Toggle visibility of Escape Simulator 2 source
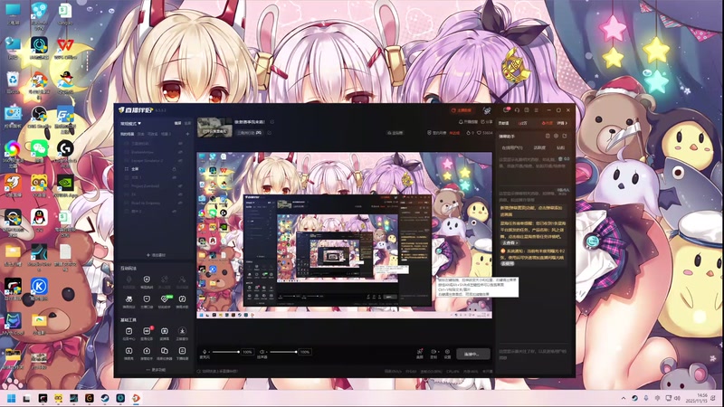The width and height of the screenshot is (724, 407). pos(180,161)
